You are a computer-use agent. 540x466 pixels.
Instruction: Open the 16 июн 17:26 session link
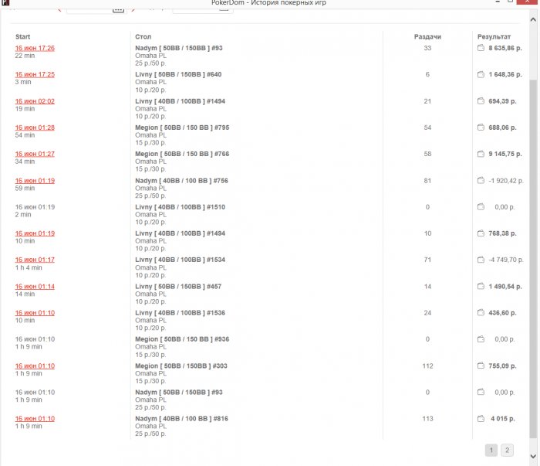click(x=35, y=48)
